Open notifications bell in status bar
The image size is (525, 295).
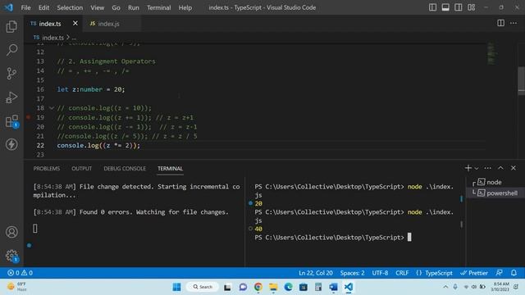click(x=514, y=273)
